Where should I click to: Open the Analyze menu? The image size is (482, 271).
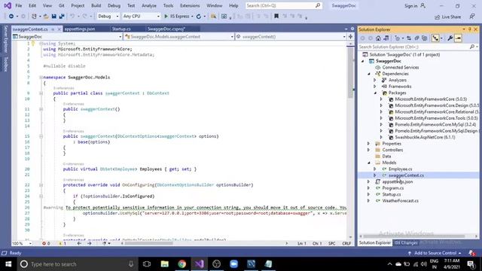pyautogui.click(x=149, y=5)
